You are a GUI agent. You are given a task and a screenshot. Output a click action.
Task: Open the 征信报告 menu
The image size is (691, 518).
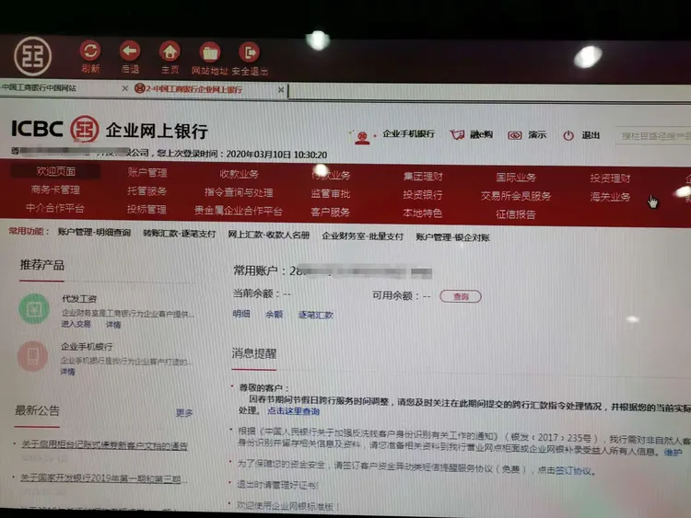(516, 214)
